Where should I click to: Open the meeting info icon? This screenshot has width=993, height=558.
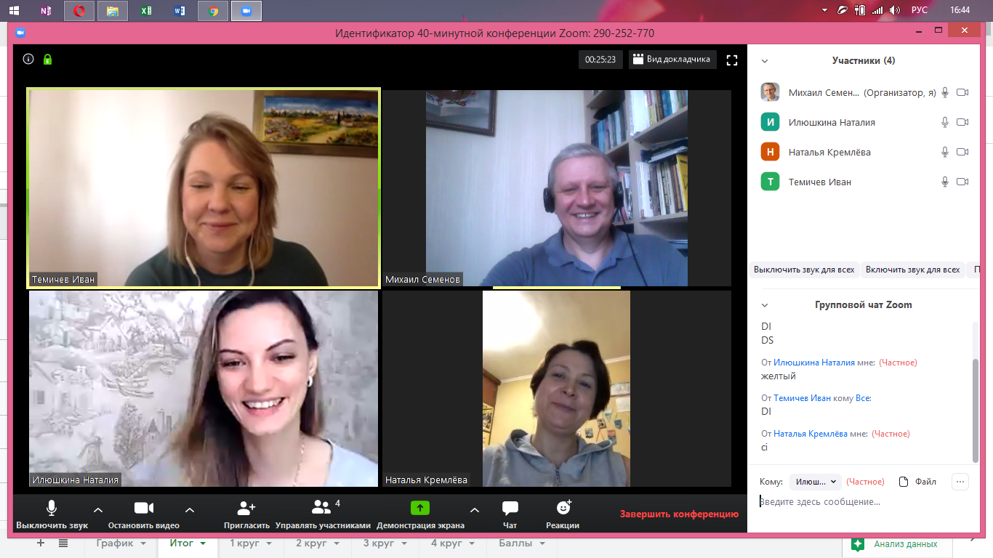pos(28,60)
